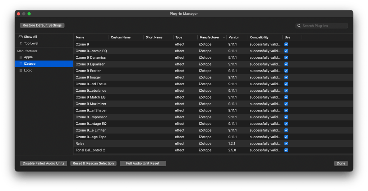368x191 pixels.
Task: Toggle Use checkbox for Ozone 9...nd Focus
Action: coord(286,84)
